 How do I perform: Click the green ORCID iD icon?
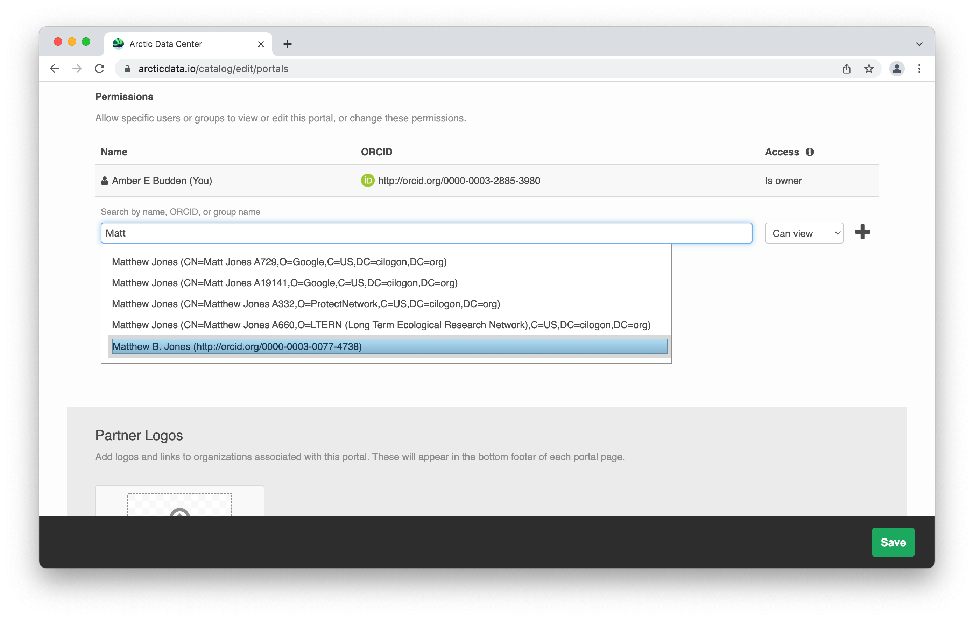(367, 181)
